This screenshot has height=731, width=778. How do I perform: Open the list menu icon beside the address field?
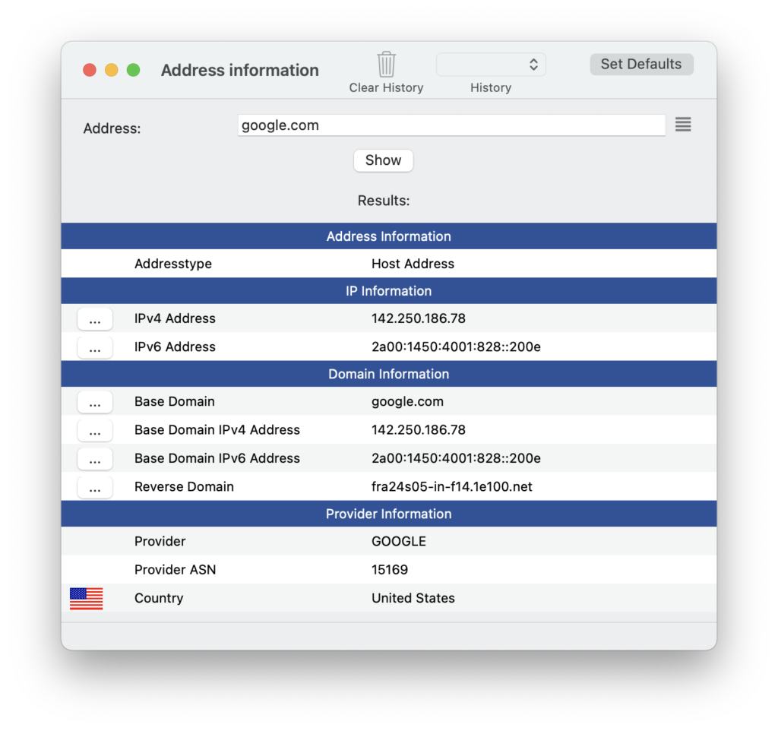683,125
